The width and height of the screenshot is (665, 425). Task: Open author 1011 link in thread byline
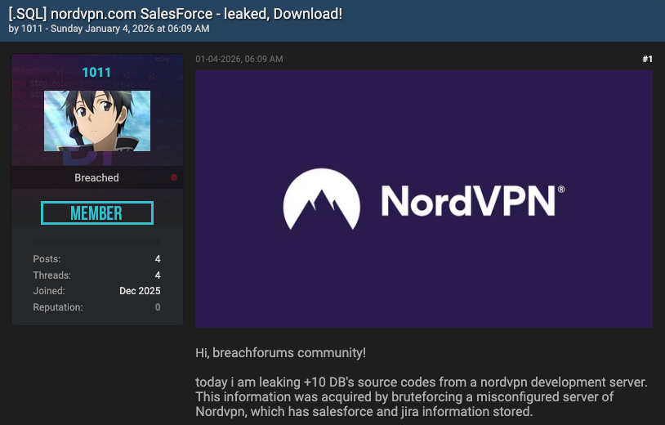[x=32, y=29]
